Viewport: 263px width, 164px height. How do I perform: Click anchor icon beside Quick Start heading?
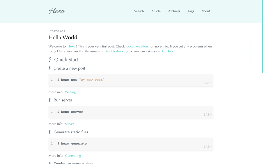50,60
